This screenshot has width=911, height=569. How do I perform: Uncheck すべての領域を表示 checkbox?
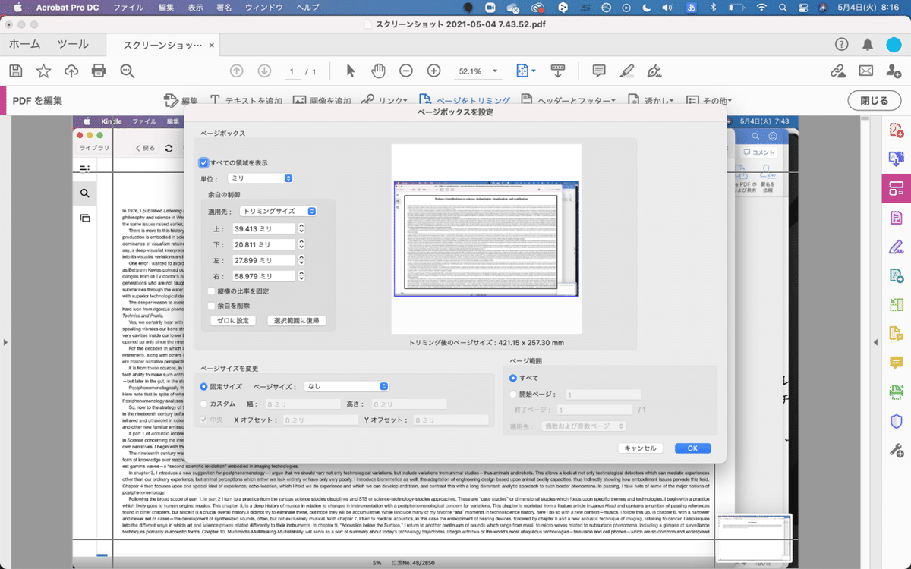click(203, 162)
